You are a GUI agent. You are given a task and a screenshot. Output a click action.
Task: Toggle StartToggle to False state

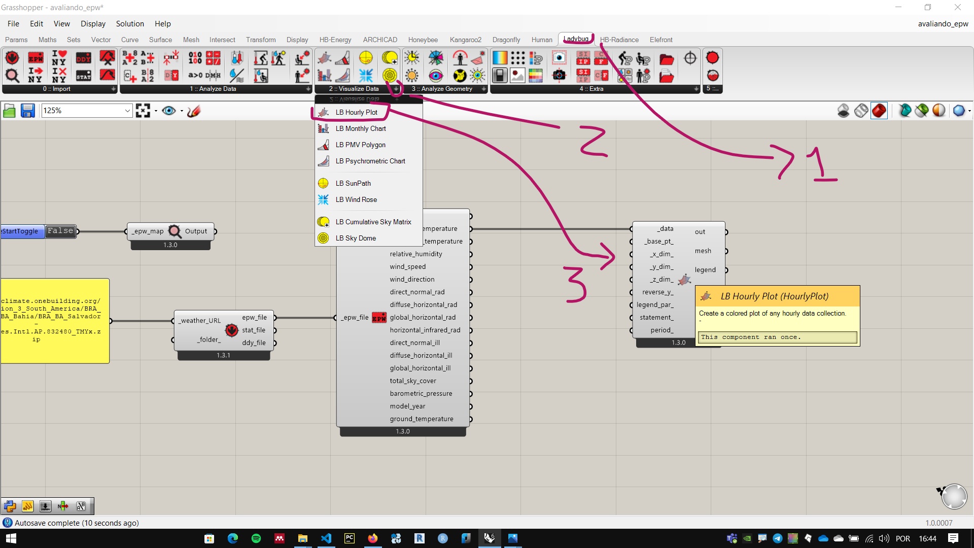coord(60,230)
